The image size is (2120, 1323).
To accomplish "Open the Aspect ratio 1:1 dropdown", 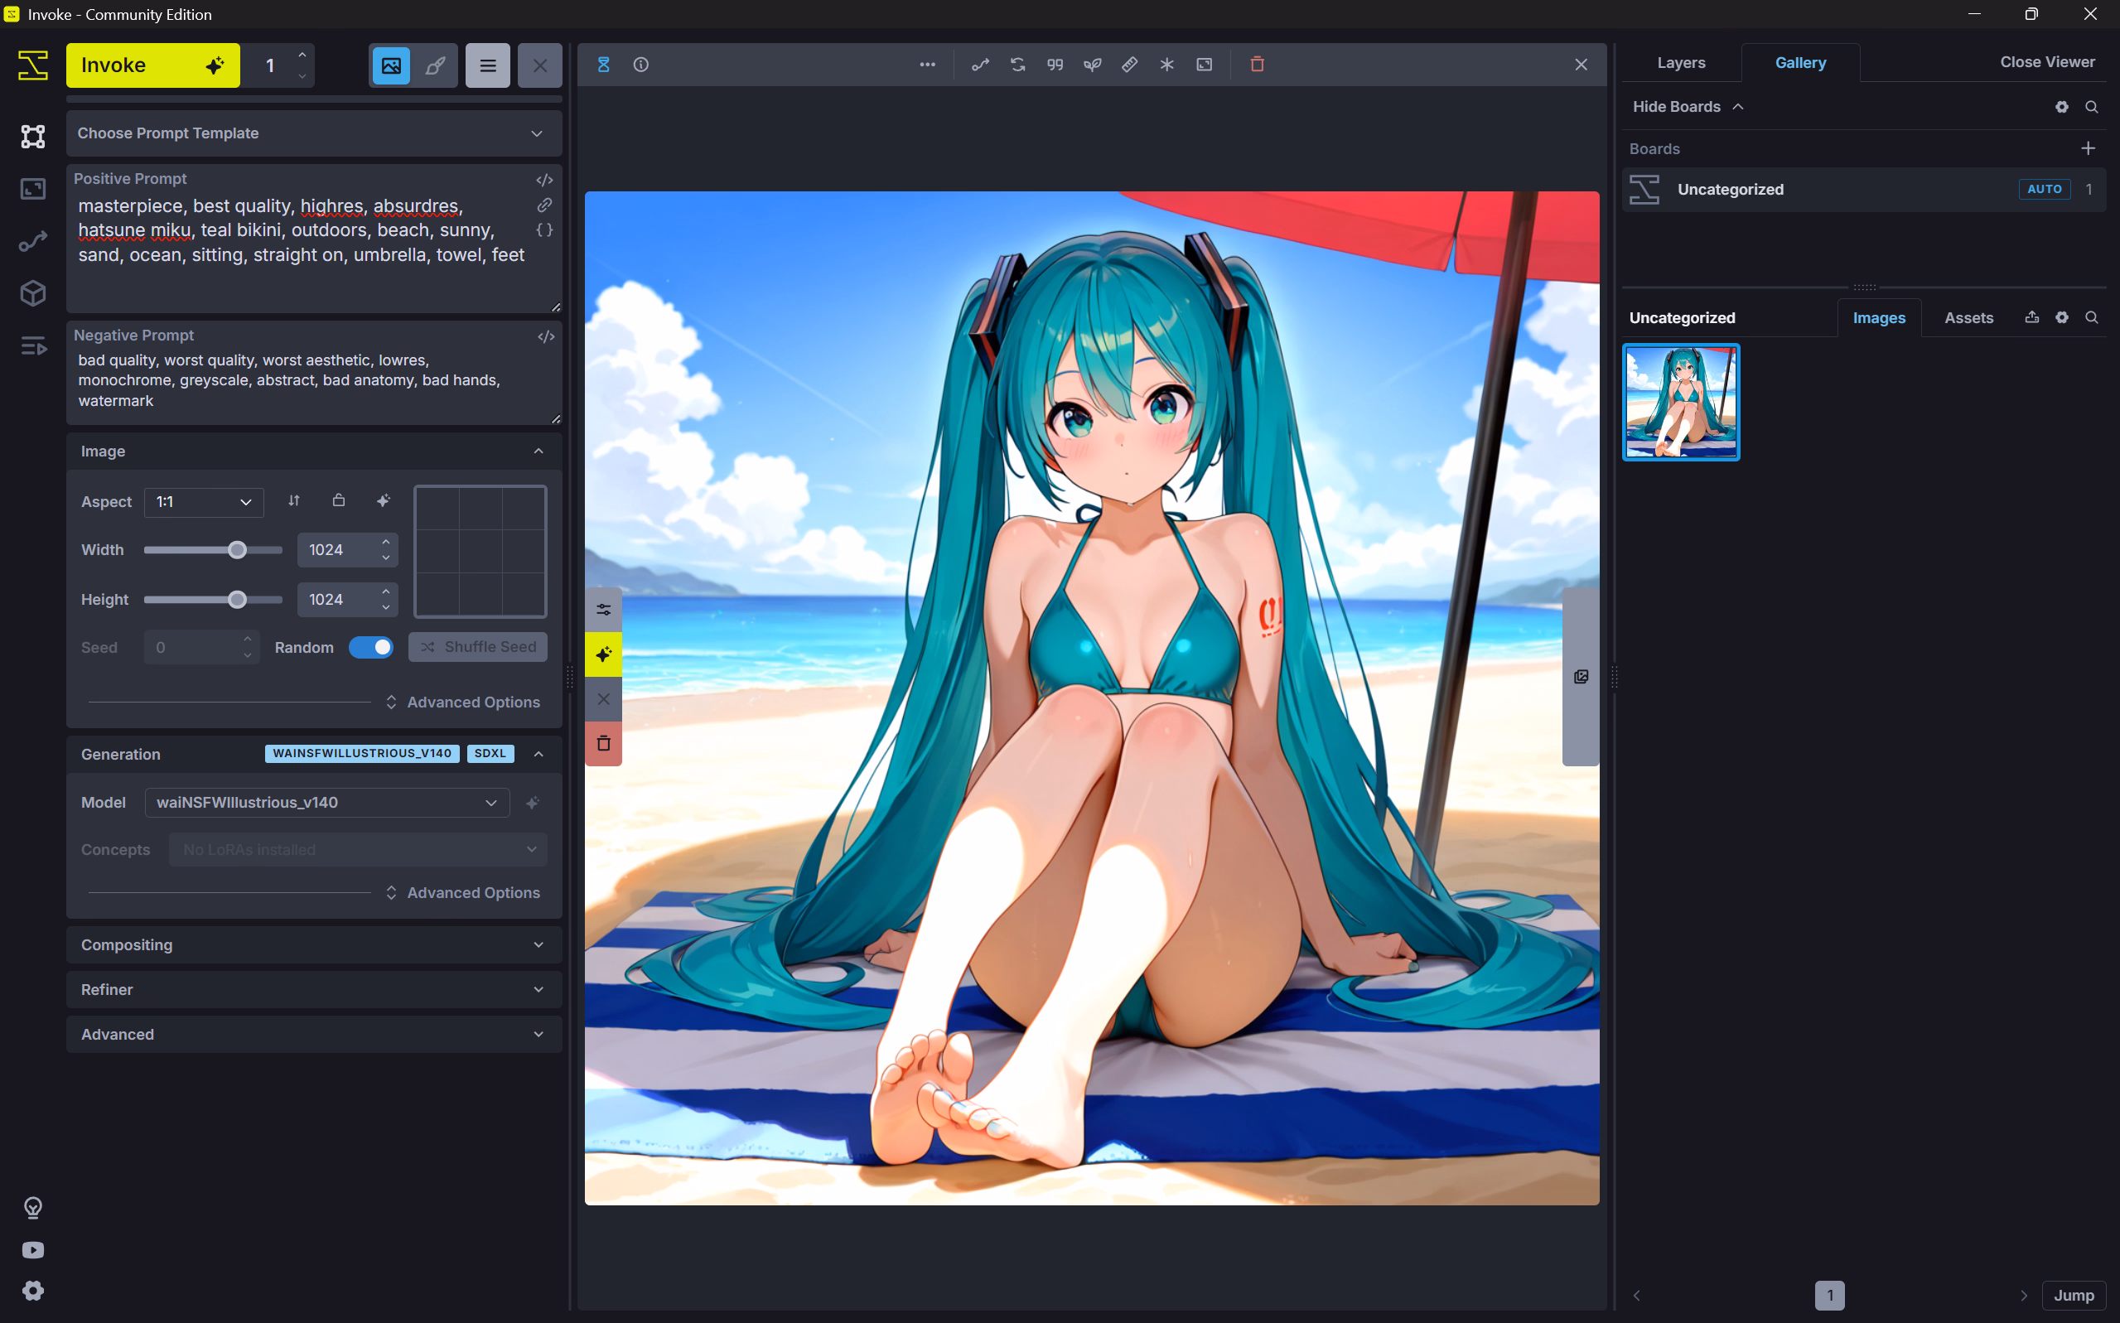I will [x=204, y=502].
